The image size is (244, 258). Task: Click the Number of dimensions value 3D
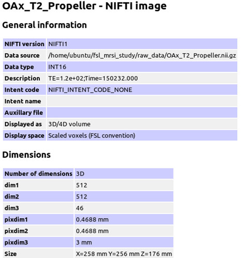click(x=80, y=174)
